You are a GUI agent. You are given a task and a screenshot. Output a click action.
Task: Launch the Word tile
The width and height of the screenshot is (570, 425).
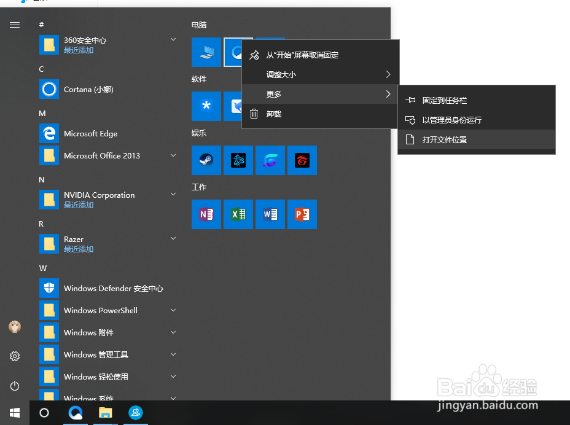coord(270,214)
